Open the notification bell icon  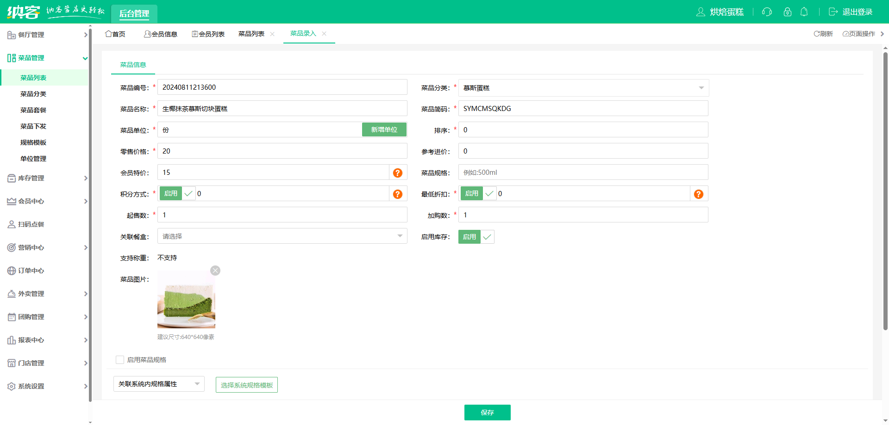pyautogui.click(x=804, y=12)
